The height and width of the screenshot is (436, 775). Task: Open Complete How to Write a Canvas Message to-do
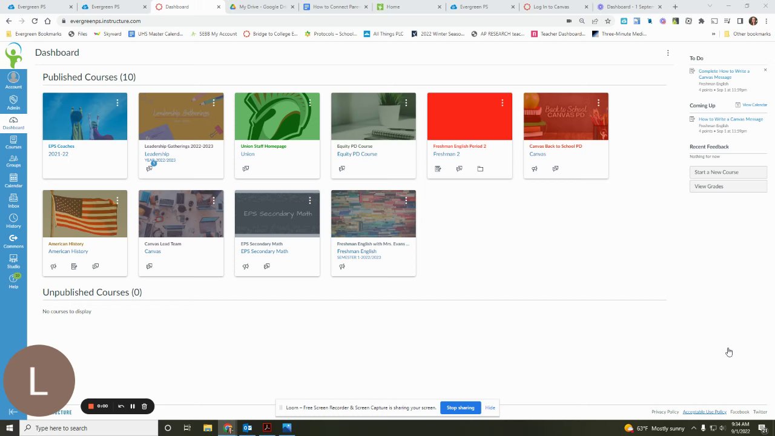click(724, 74)
